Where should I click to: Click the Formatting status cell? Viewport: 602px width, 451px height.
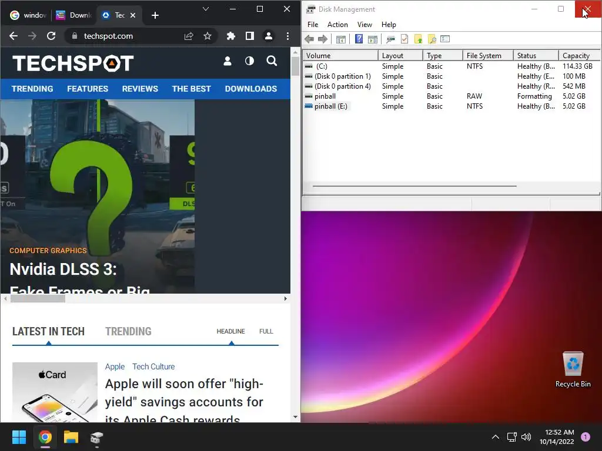tap(534, 96)
